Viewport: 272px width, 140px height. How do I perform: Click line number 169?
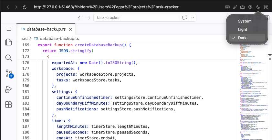pos(26,45)
